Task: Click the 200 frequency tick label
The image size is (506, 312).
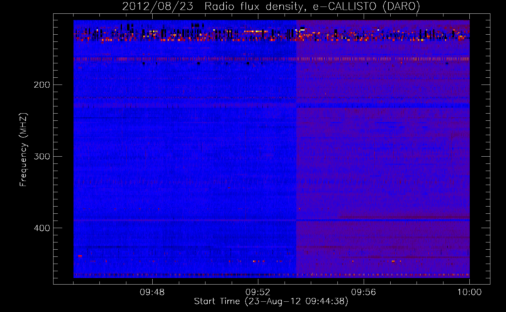Action: pos(42,85)
